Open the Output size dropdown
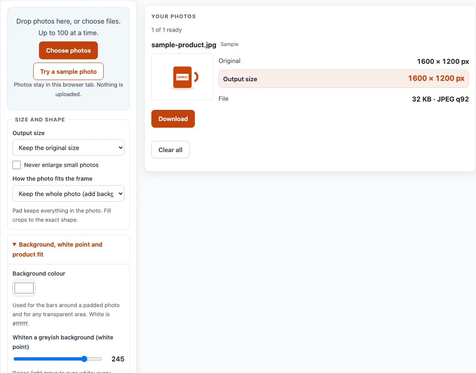This screenshot has height=373, width=476. click(x=68, y=148)
